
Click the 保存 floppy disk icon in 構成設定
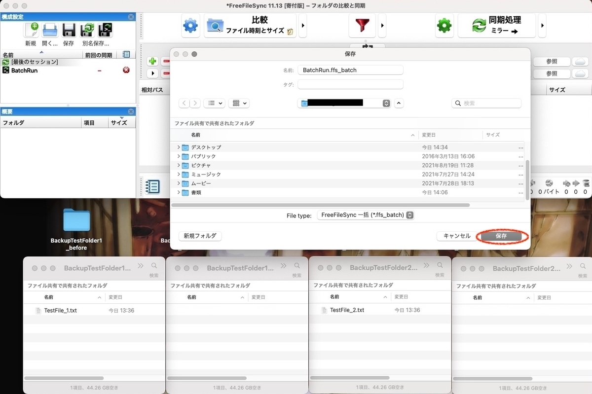[x=69, y=30]
